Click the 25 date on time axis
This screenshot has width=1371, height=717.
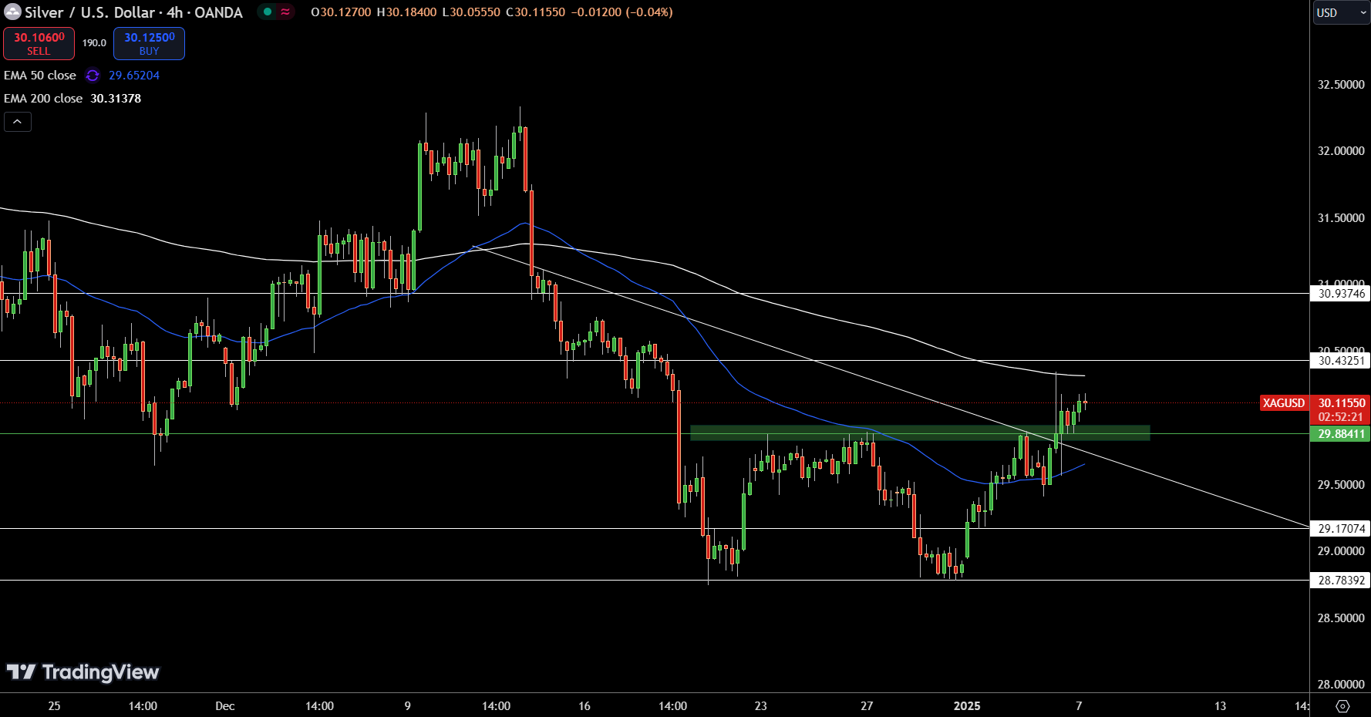[x=54, y=706]
